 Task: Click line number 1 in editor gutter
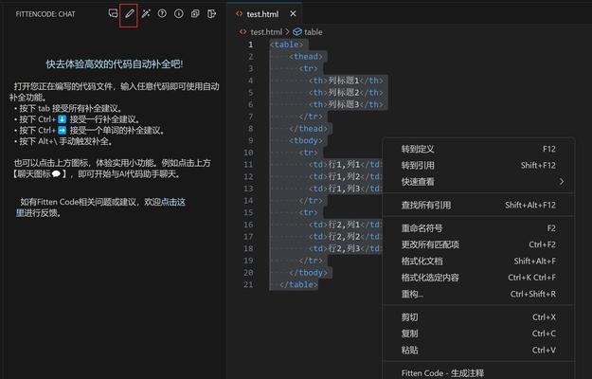(x=250, y=45)
